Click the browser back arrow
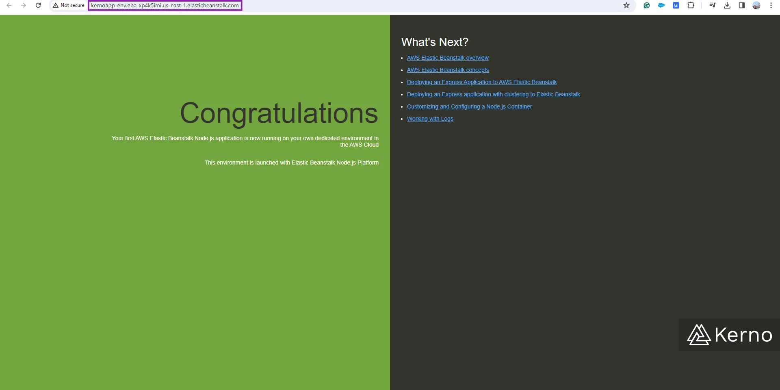The width and height of the screenshot is (780, 390). click(x=9, y=5)
